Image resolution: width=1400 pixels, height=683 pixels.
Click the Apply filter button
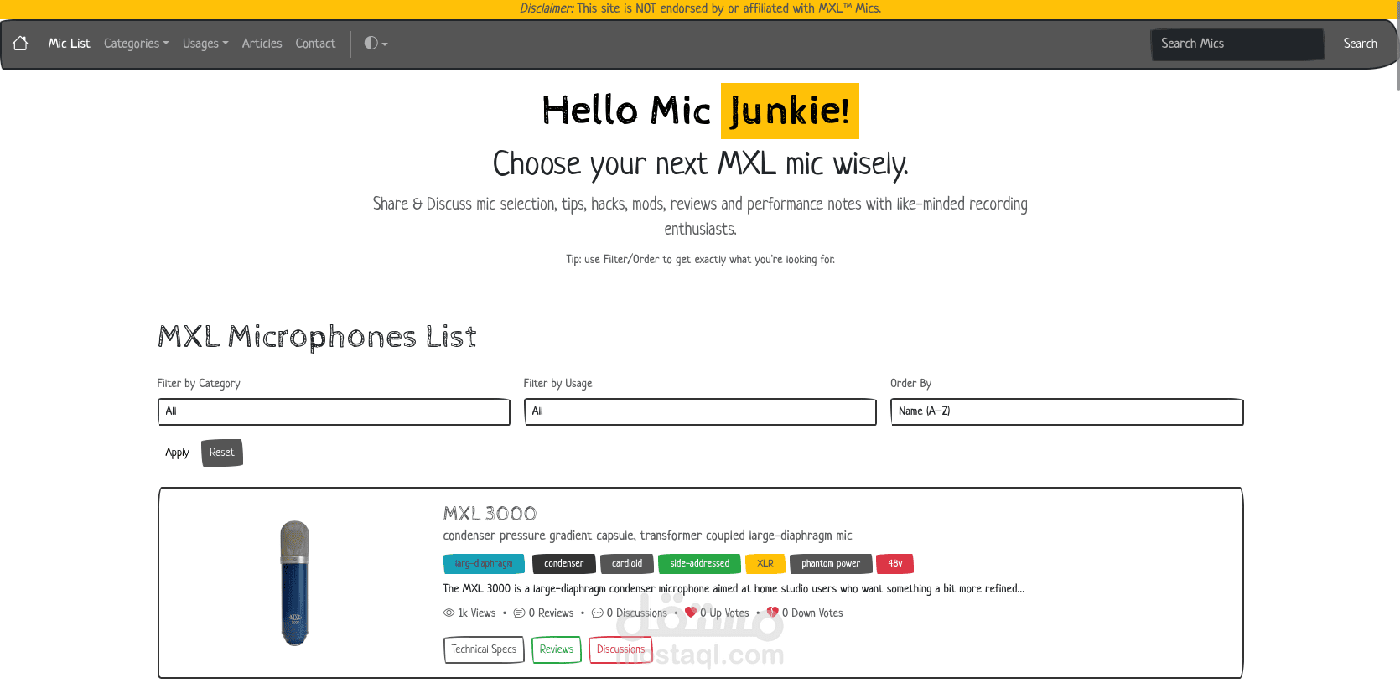(177, 453)
